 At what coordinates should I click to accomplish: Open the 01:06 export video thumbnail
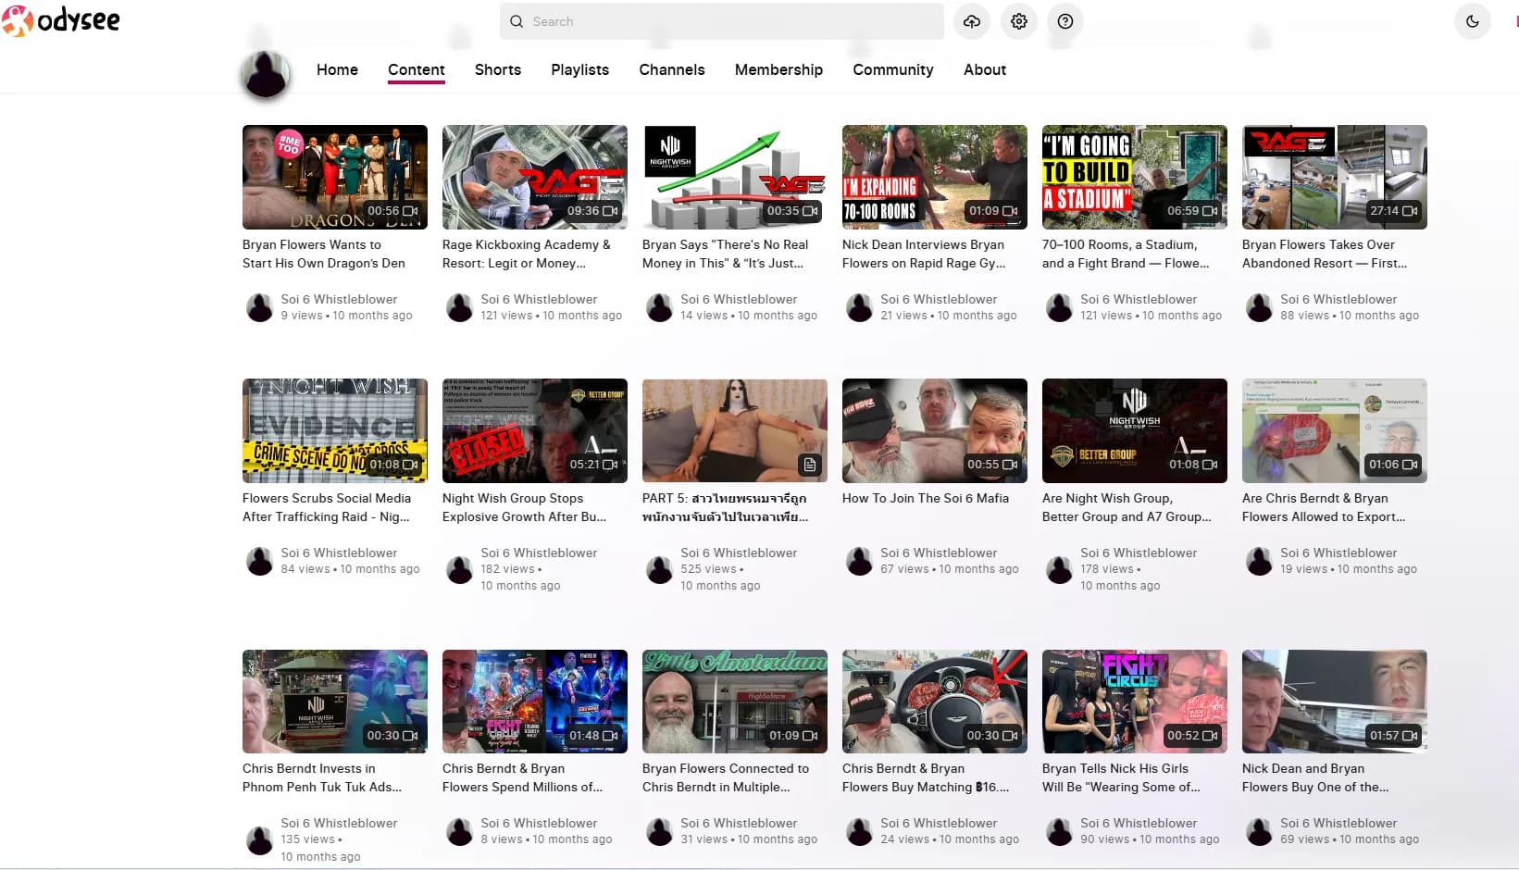point(1335,430)
